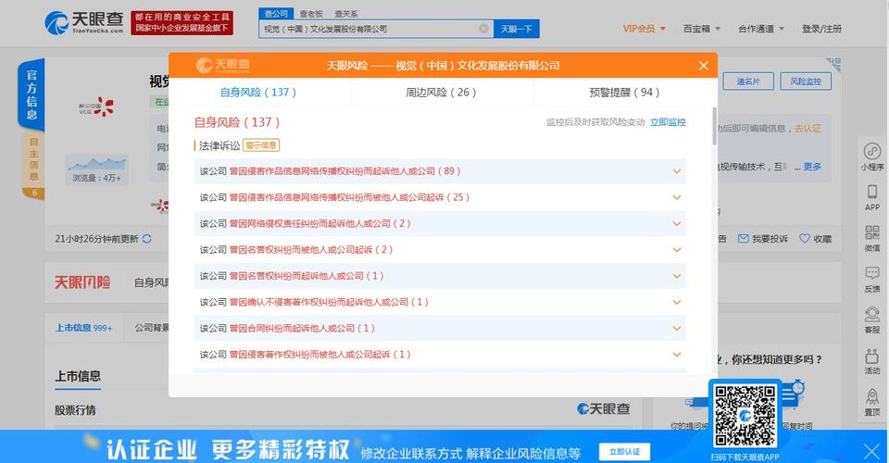This screenshot has height=463, width=889.
Task: Click the 天眼风险 red section title
Action: coord(82,282)
